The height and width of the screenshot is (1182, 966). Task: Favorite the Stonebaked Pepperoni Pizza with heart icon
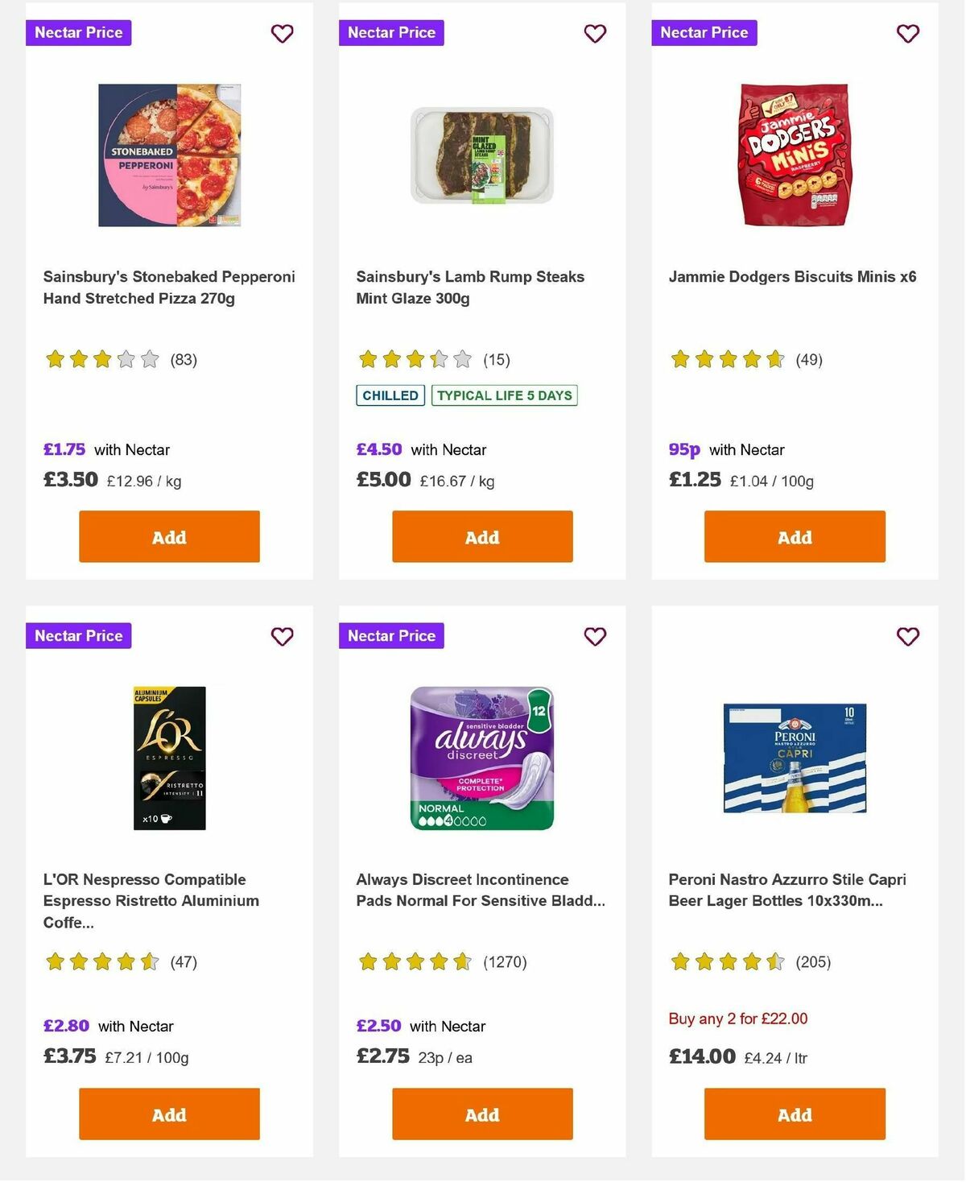coord(282,33)
